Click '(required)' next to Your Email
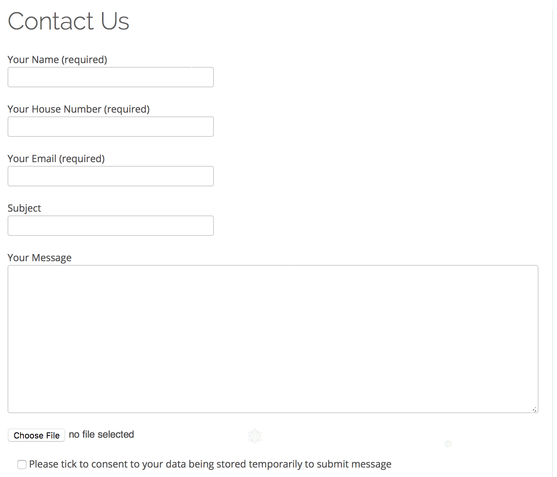 coord(82,159)
